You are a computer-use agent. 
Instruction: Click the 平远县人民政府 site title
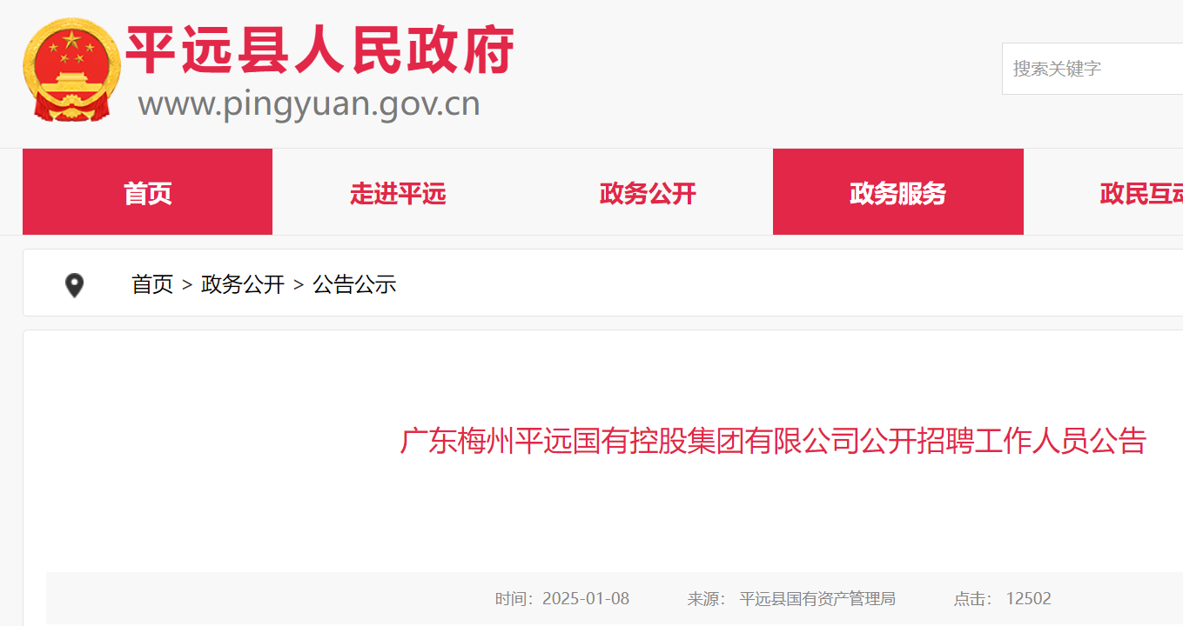(320, 50)
